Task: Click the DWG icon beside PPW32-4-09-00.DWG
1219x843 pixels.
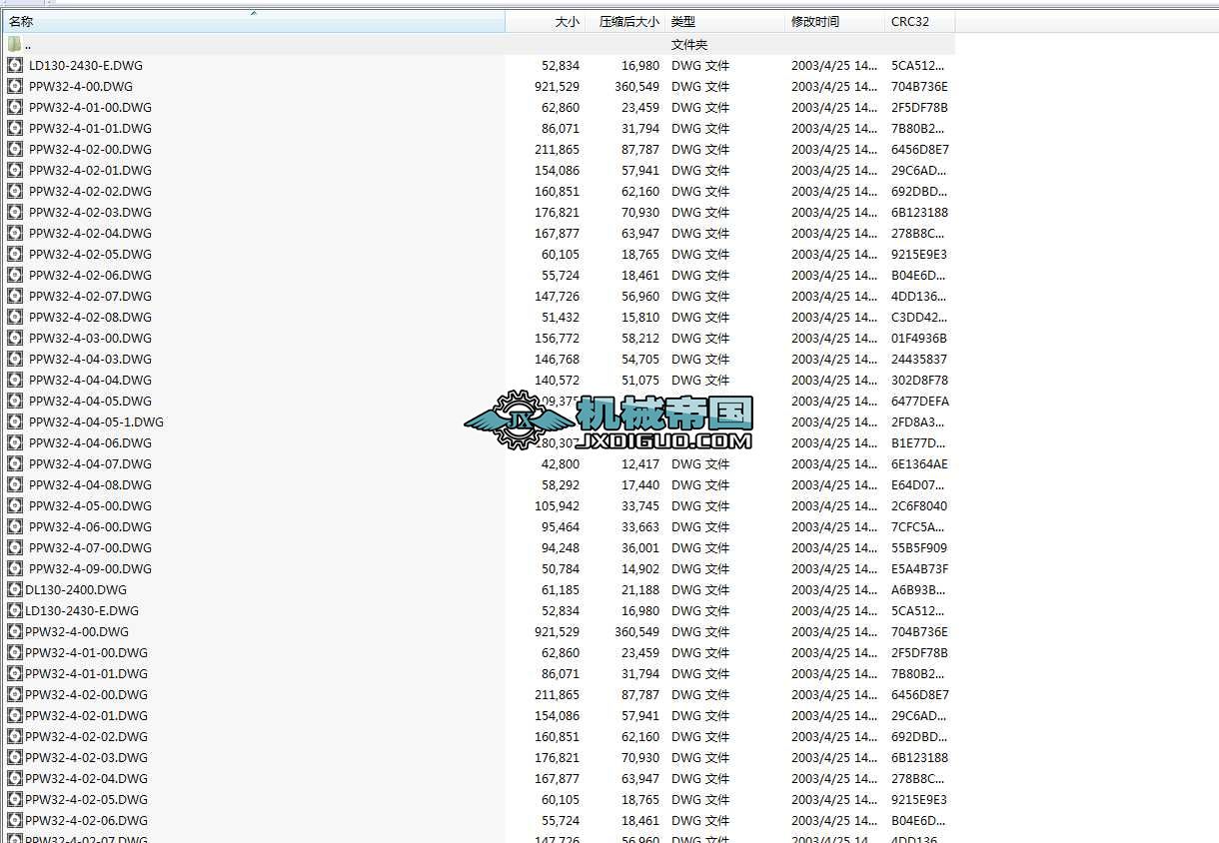Action: (x=14, y=568)
